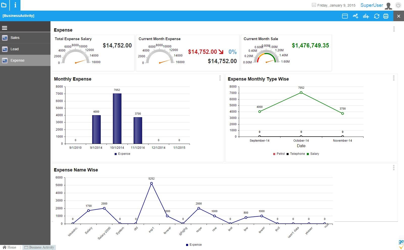Viewport: 404px width, 250px height.
Task: Click the add line chart icon
Action: click(355, 16)
